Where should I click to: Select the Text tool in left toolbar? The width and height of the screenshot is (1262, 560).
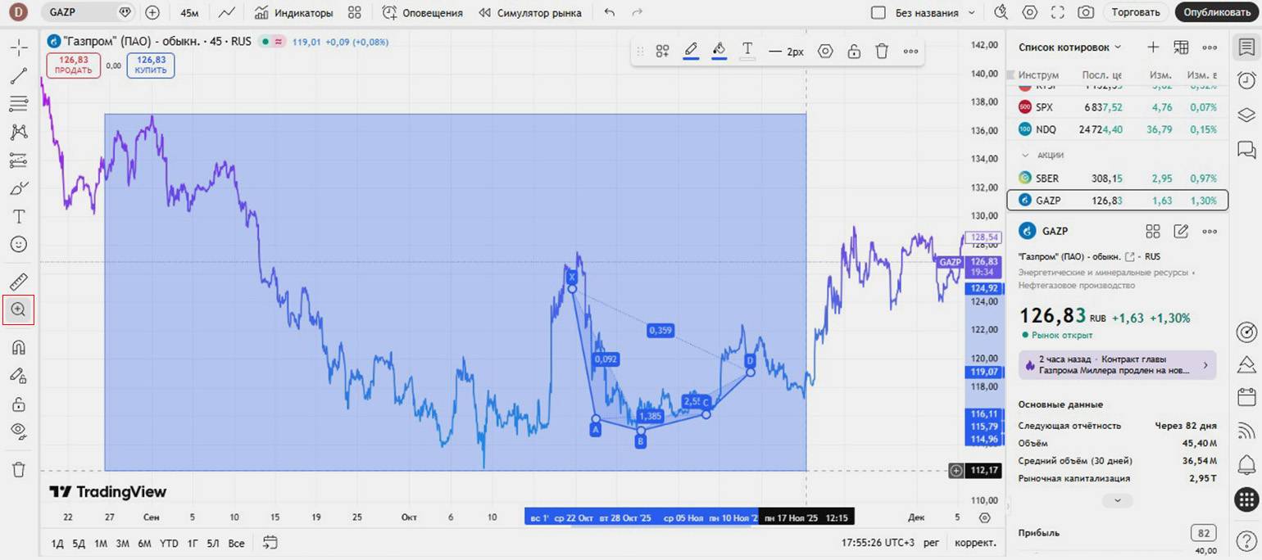18,216
